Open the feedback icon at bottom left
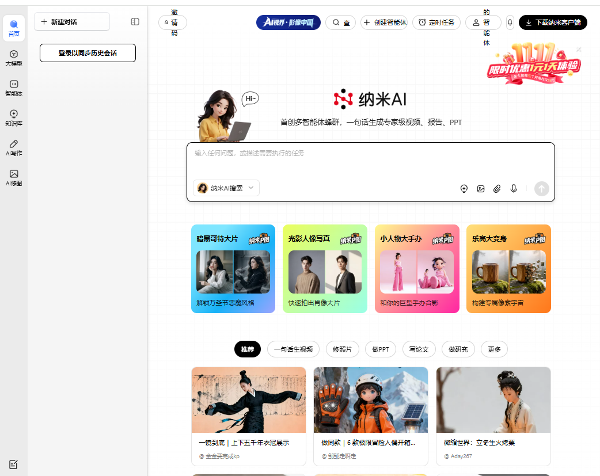The height and width of the screenshot is (476, 600). tap(13, 464)
